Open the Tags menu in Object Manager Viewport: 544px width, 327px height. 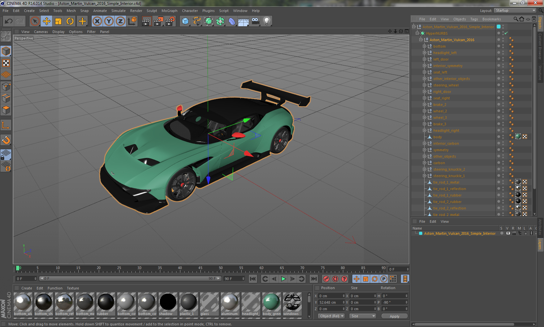(x=474, y=19)
